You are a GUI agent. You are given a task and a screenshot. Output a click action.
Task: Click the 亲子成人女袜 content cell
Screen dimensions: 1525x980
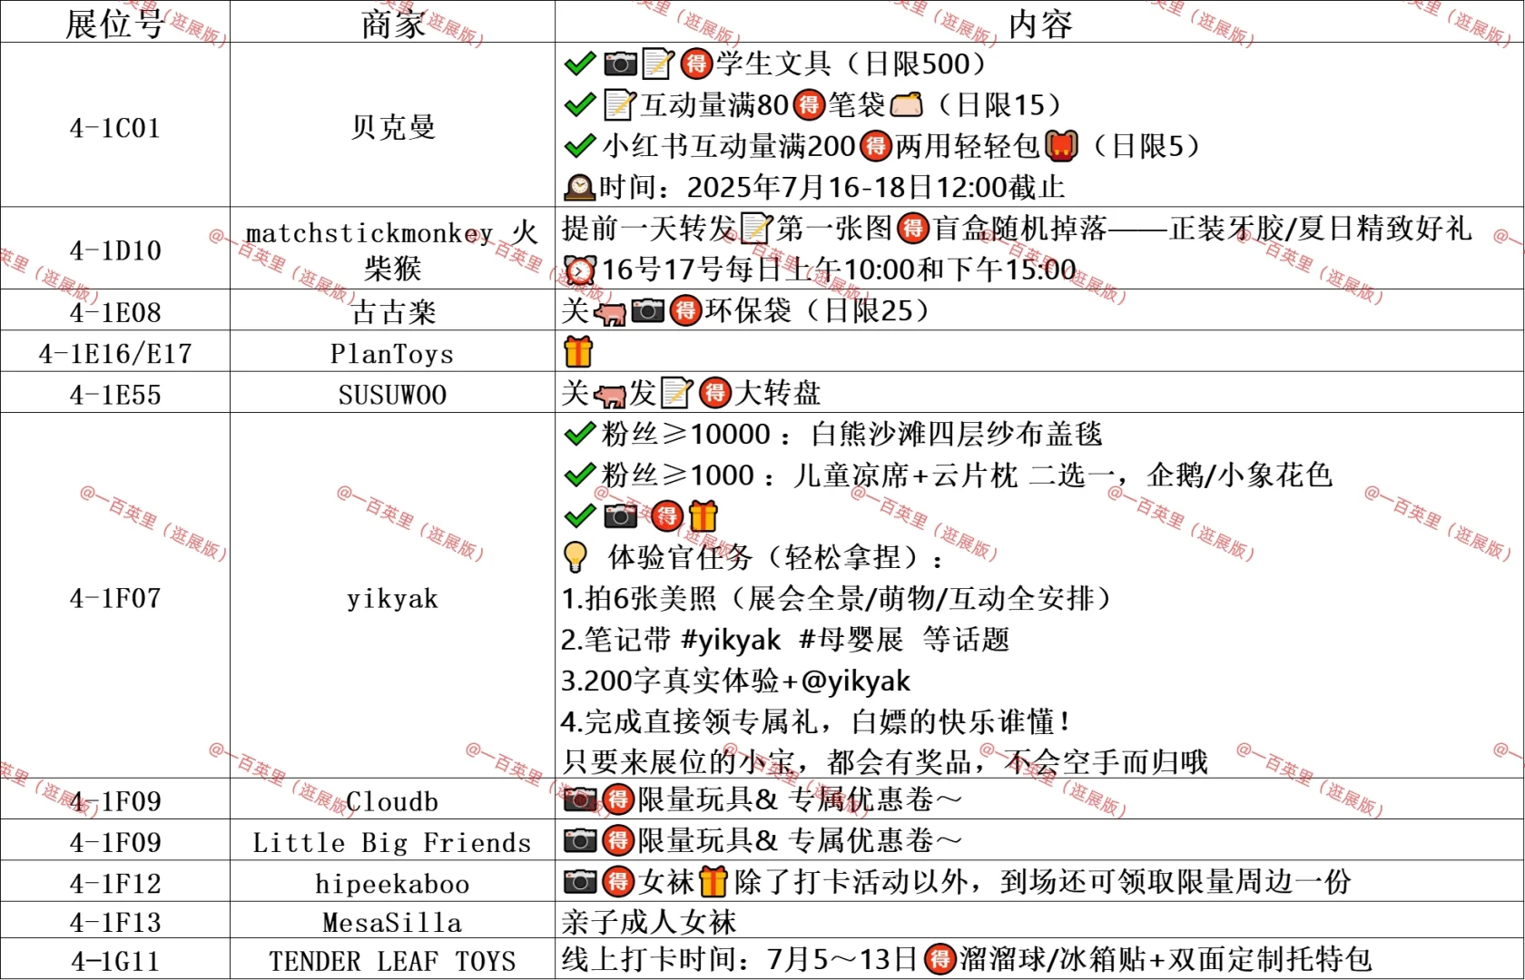point(1040,920)
